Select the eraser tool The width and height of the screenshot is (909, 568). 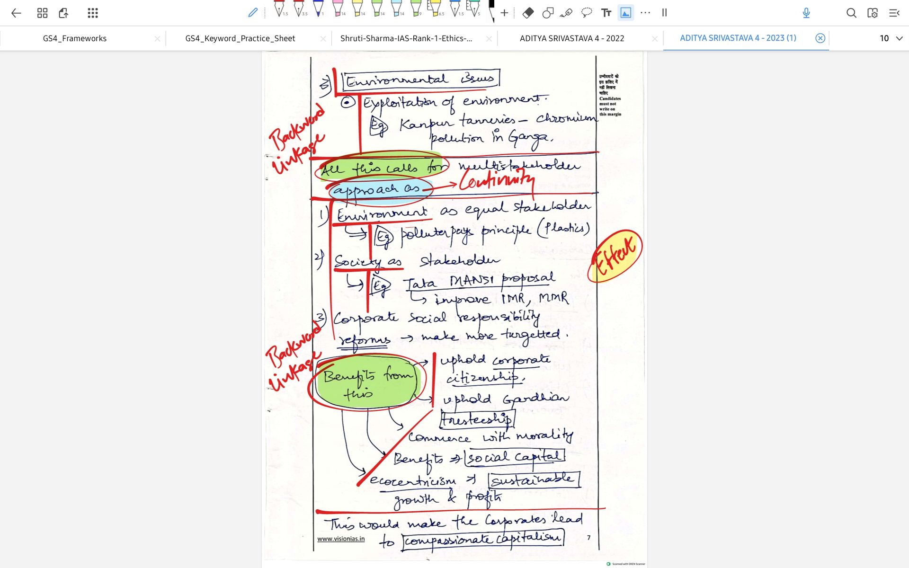pyautogui.click(x=528, y=13)
